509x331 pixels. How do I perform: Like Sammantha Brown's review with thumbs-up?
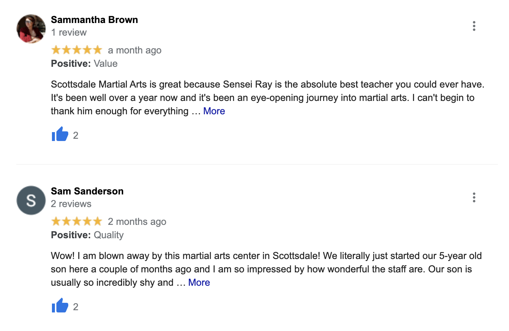(60, 135)
